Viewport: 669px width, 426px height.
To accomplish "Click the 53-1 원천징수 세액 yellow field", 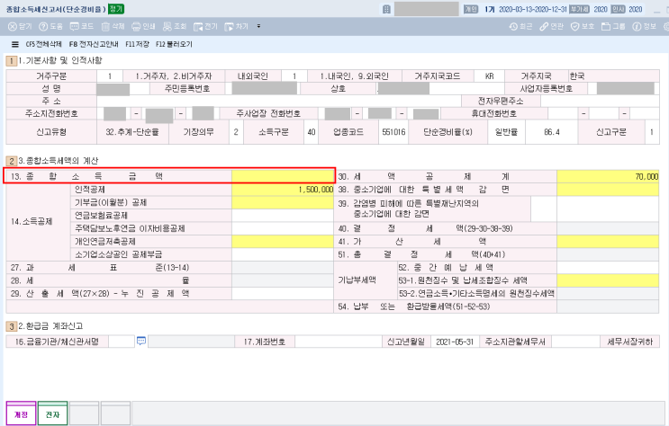I will coord(608,280).
